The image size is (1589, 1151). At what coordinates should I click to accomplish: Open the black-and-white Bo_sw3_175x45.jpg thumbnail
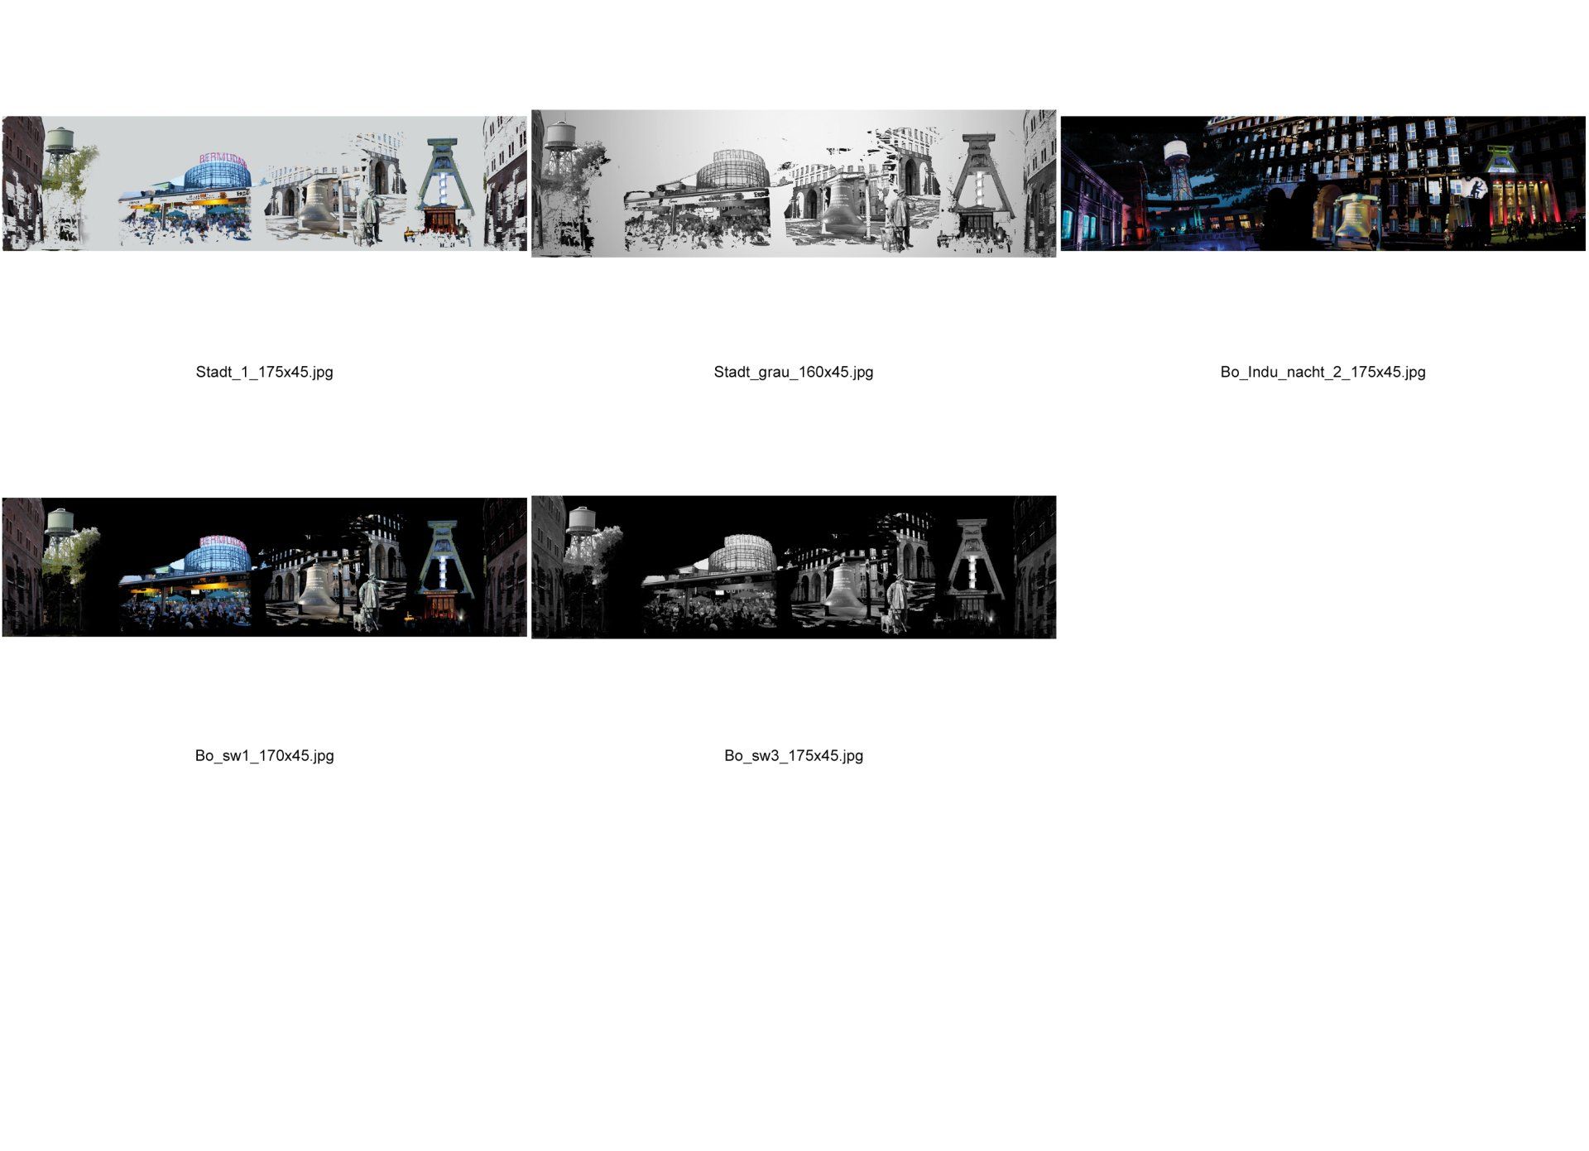[793, 567]
